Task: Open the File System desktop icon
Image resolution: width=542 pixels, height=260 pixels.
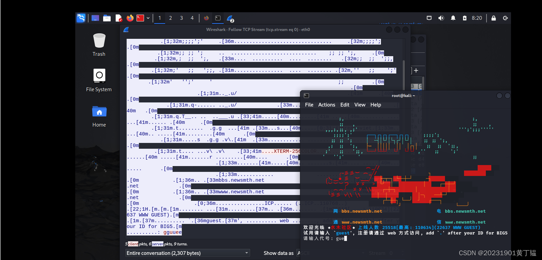Action: [99, 80]
